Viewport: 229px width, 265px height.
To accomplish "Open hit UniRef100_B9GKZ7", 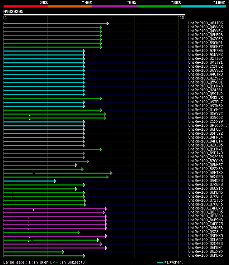I will [x=205, y=47].
